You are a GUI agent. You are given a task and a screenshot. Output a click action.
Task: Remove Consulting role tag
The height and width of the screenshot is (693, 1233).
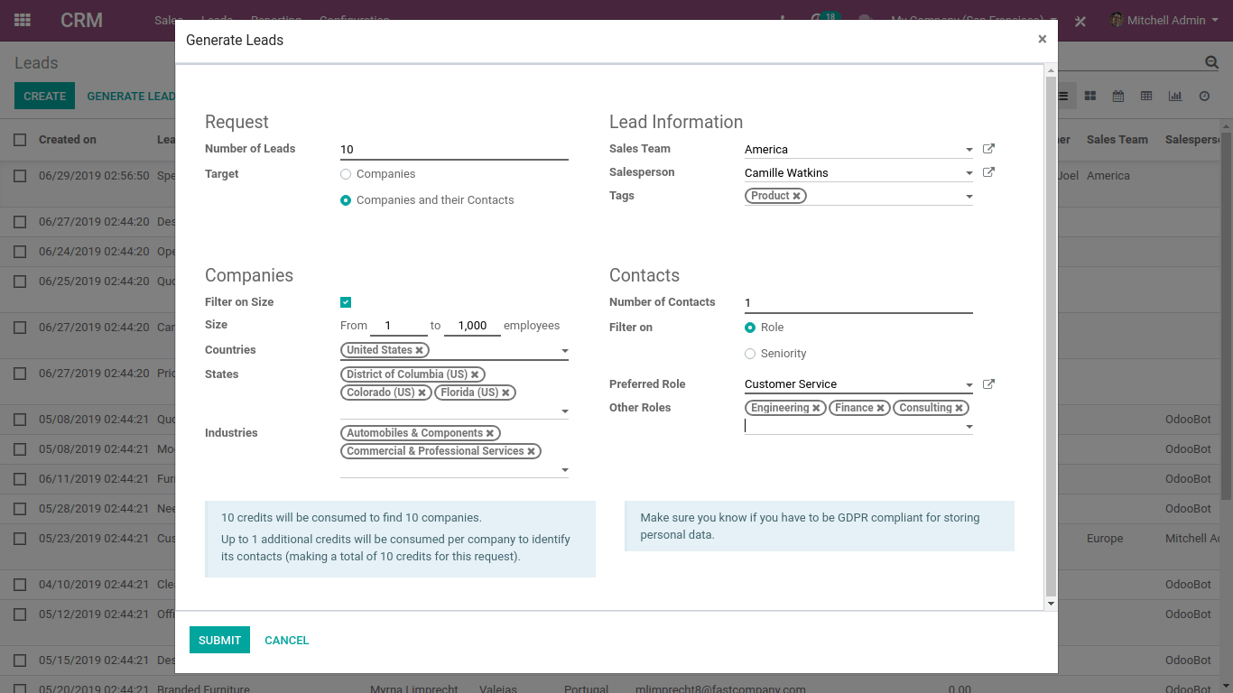(x=960, y=408)
